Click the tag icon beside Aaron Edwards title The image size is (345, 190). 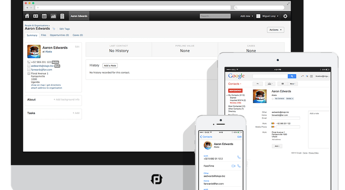[x=54, y=28]
